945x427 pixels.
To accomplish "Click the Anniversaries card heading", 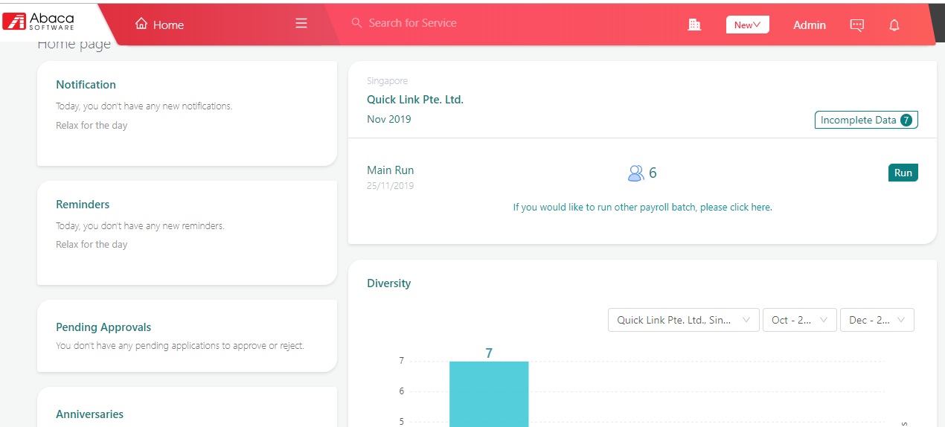I will pyautogui.click(x=89, y=414).
